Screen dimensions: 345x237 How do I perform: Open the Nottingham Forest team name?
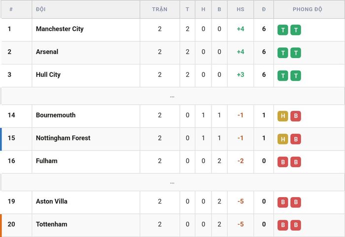click(63, 138)
